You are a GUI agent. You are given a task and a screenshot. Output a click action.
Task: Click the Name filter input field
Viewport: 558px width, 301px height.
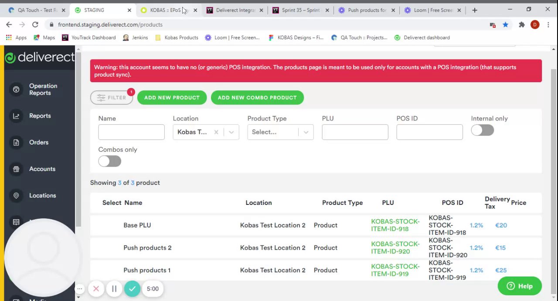[x=131, y=132]
